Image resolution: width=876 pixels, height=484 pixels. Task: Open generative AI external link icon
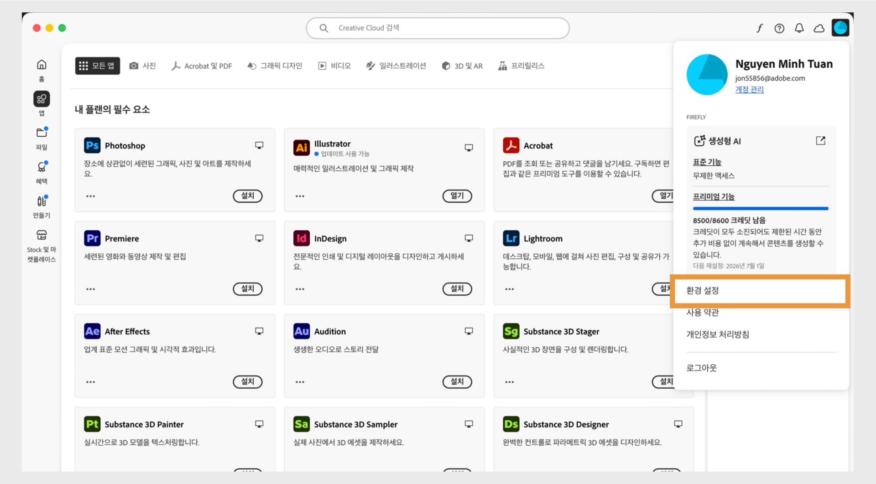click(820, 140)
